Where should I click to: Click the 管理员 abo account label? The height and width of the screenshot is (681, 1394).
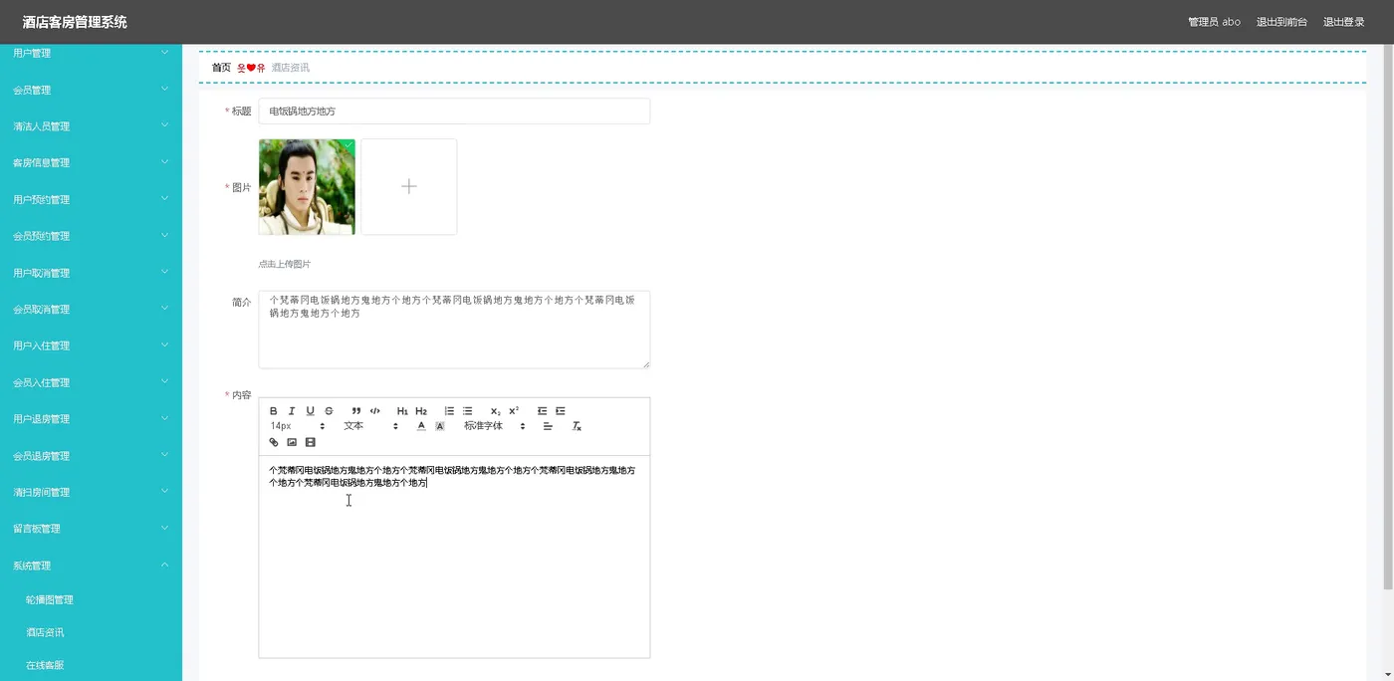[1214, 22]
